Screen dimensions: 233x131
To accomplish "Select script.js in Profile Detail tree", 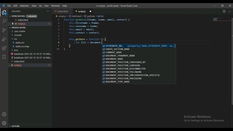I will tap(18, 65).
